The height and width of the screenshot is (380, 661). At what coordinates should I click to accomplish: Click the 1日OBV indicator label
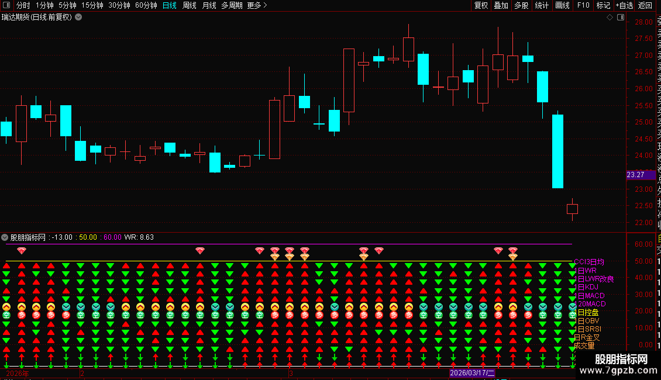tap(586, 320)
